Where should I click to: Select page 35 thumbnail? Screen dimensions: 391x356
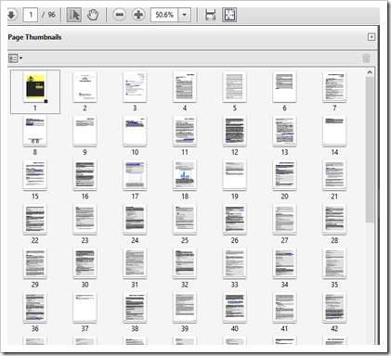(x=334, y=264)
